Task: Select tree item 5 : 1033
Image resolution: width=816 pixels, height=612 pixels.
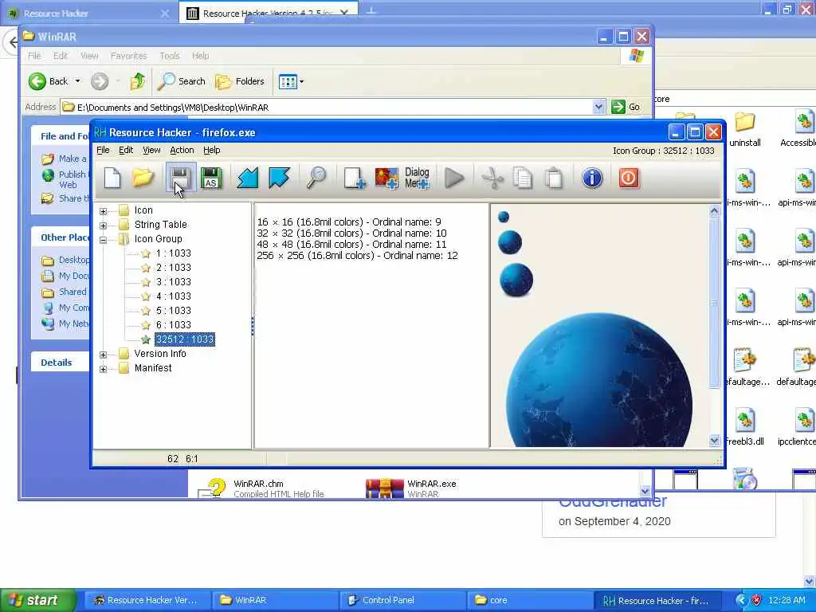Action: pos(173,310)
